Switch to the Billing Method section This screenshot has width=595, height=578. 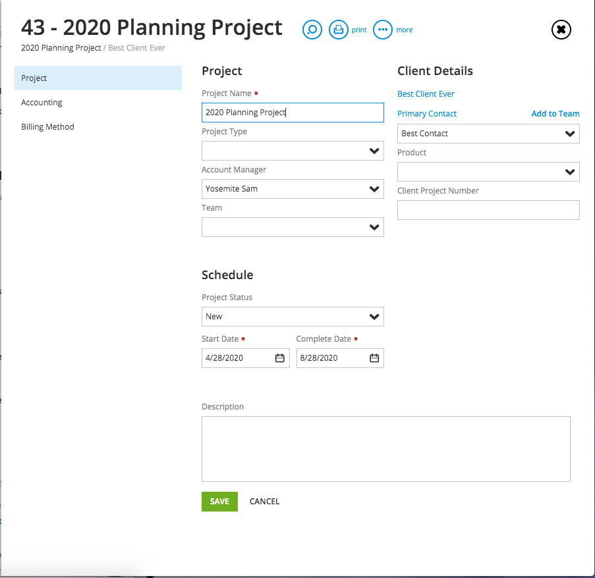pyautogui.click(x=47, y=127)
